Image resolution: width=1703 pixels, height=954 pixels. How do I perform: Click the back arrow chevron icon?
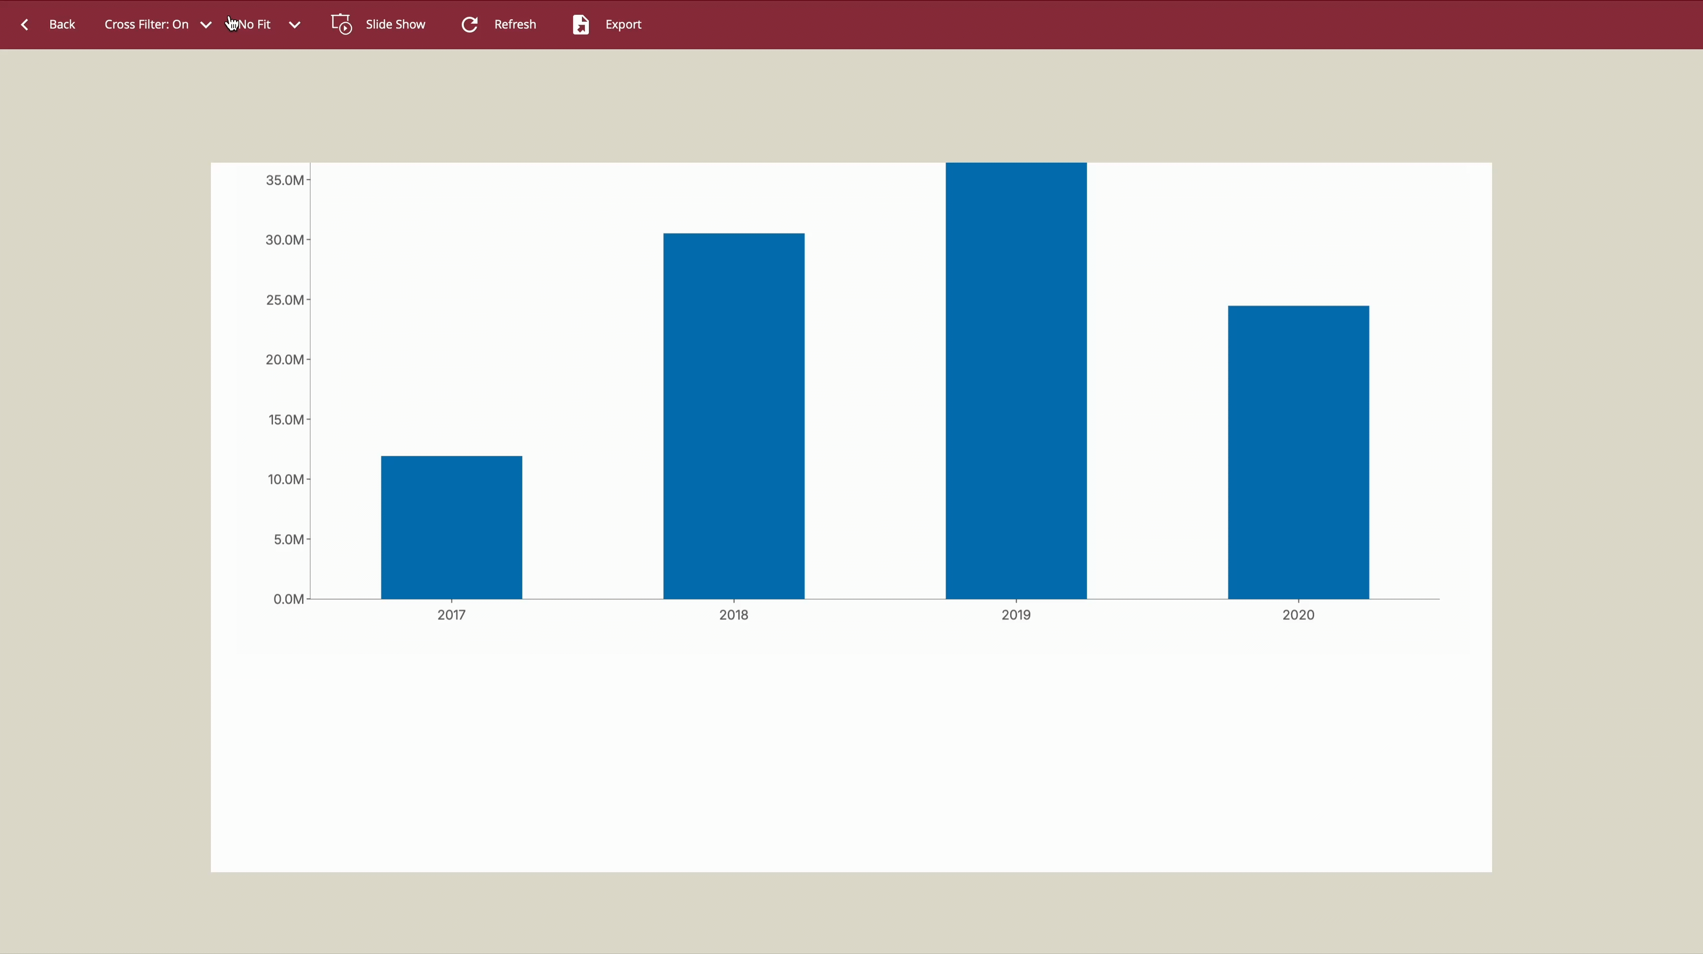click(x=25, y=25)
